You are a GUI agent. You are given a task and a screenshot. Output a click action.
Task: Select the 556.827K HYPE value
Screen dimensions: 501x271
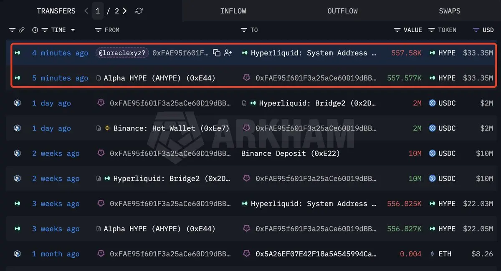click(405, 228)
